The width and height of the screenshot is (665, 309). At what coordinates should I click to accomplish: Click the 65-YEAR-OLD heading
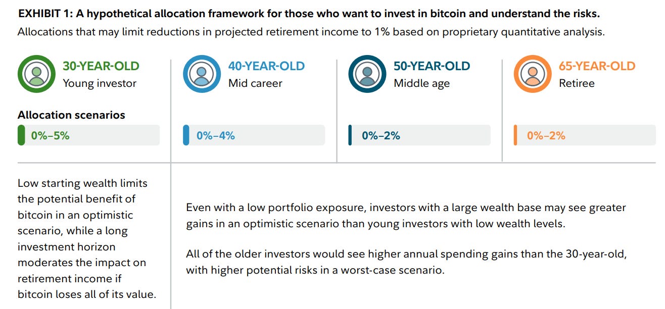597,66
